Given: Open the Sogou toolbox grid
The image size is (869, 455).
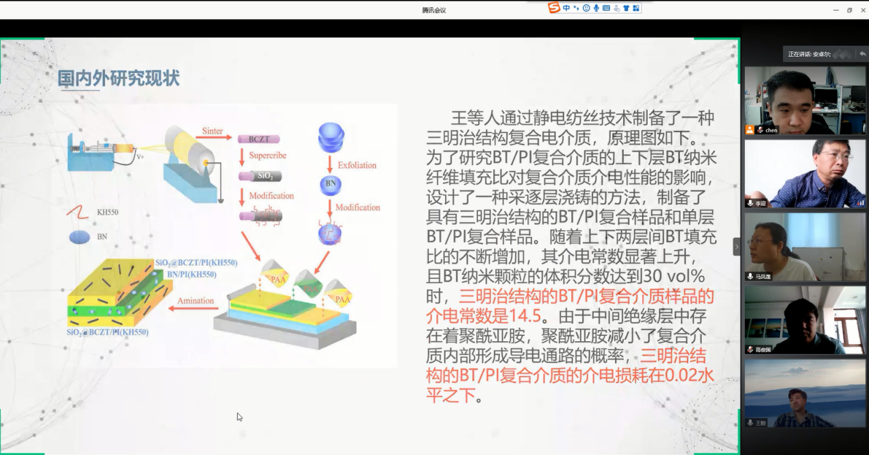Looking at the screenshot, I should (x=636, y=8).
